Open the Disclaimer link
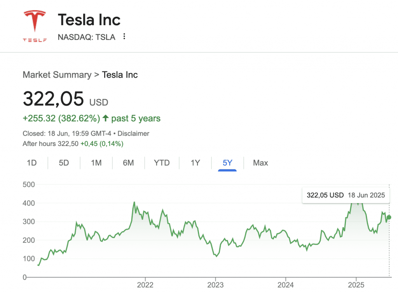This screenshot has height=292, width=398. coord(133,134)
